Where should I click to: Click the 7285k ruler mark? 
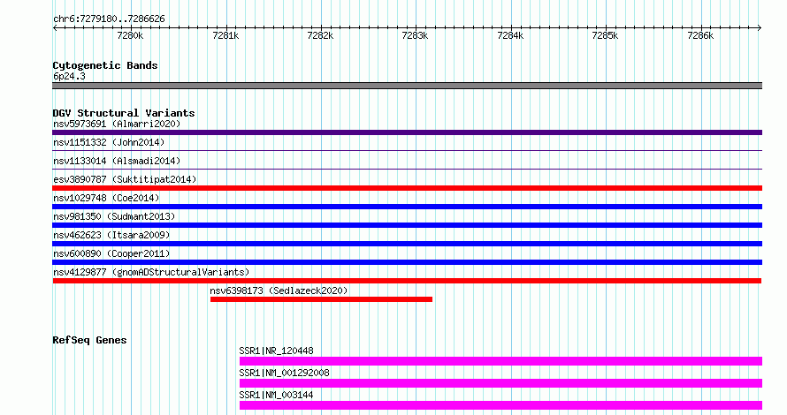click(606, 35)
